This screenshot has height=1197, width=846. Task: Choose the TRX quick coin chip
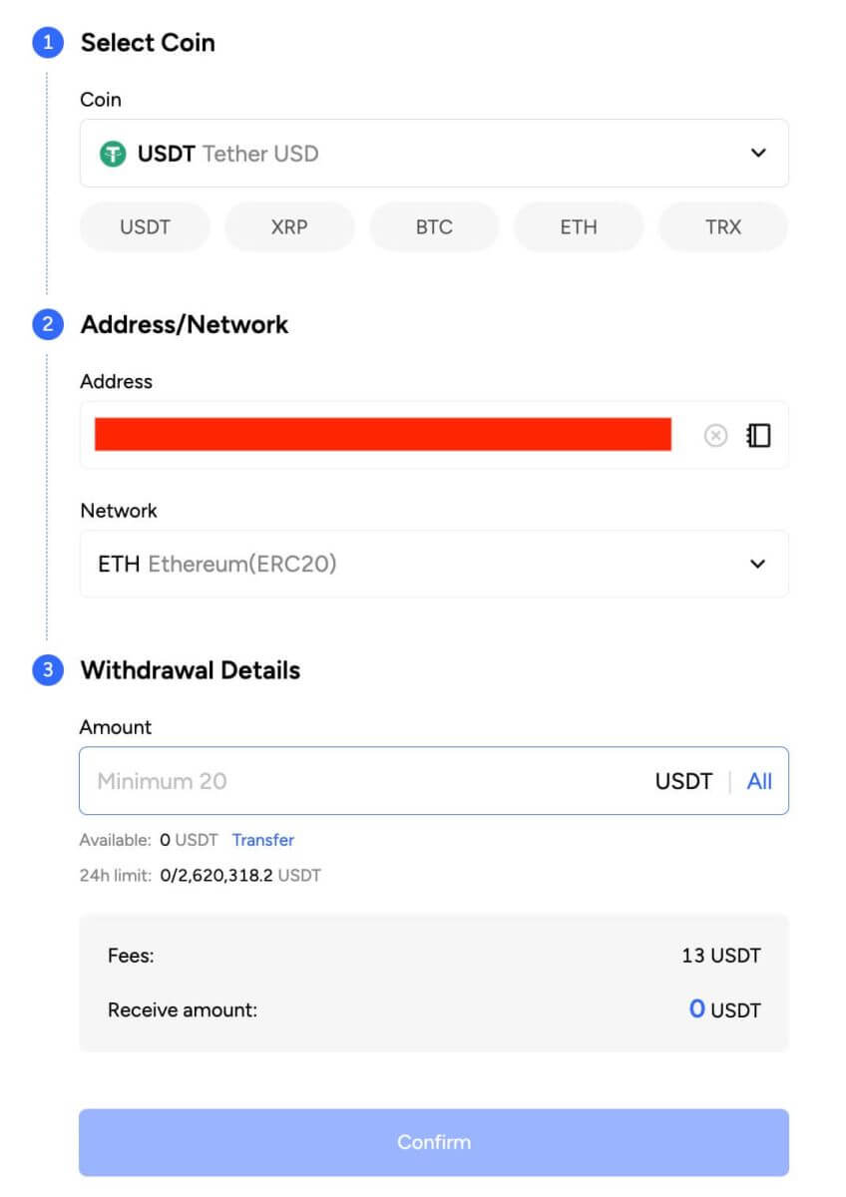pyautogui.click(x=723, y=227)
